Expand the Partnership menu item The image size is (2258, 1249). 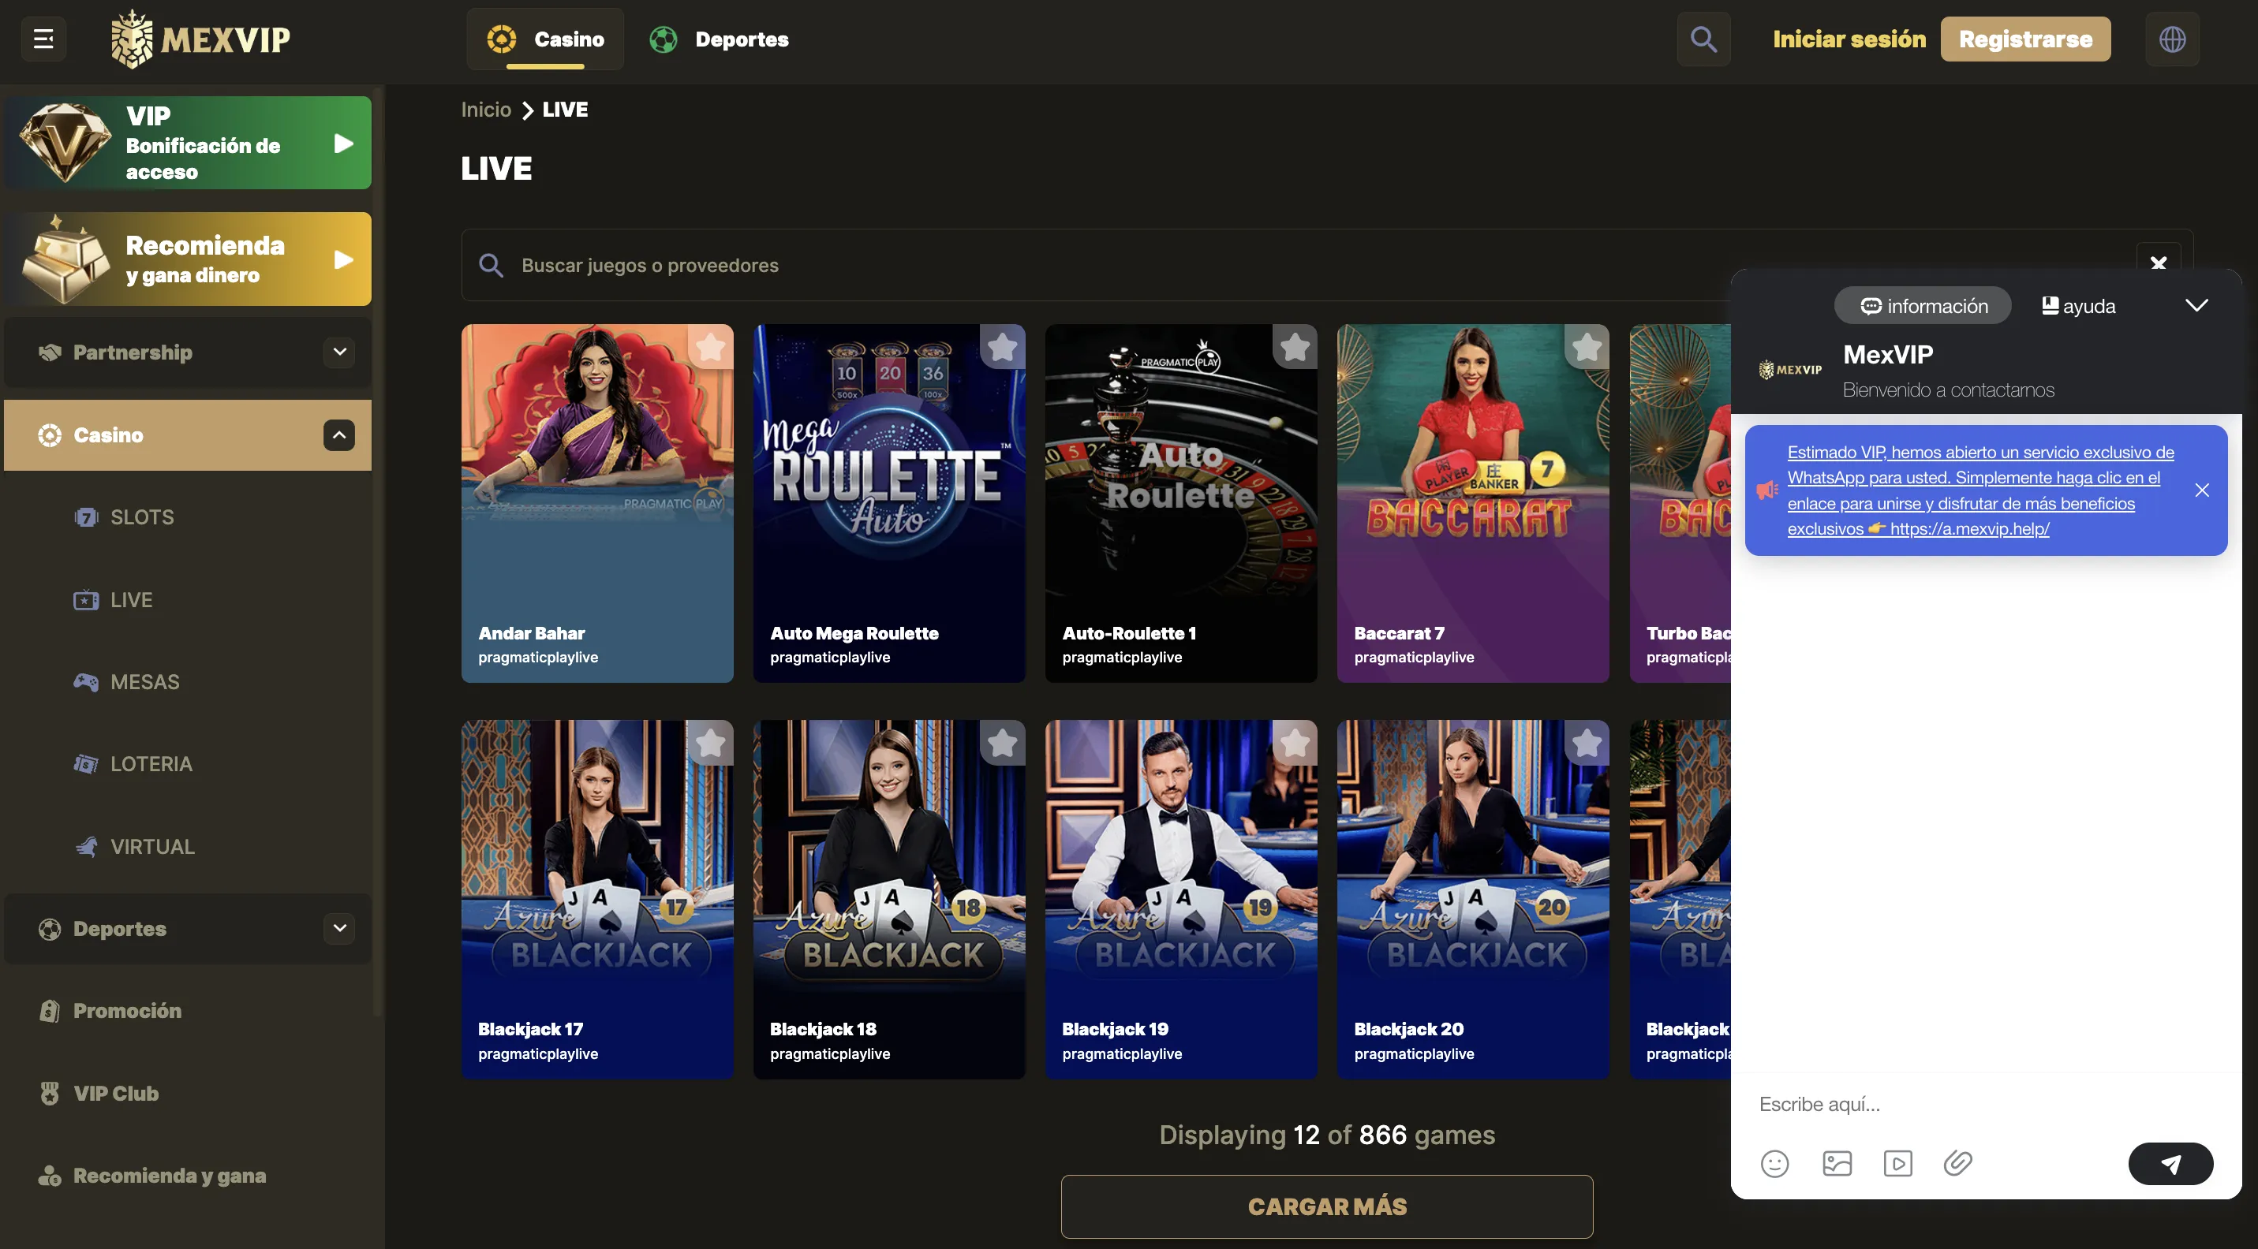pos(338,352)
